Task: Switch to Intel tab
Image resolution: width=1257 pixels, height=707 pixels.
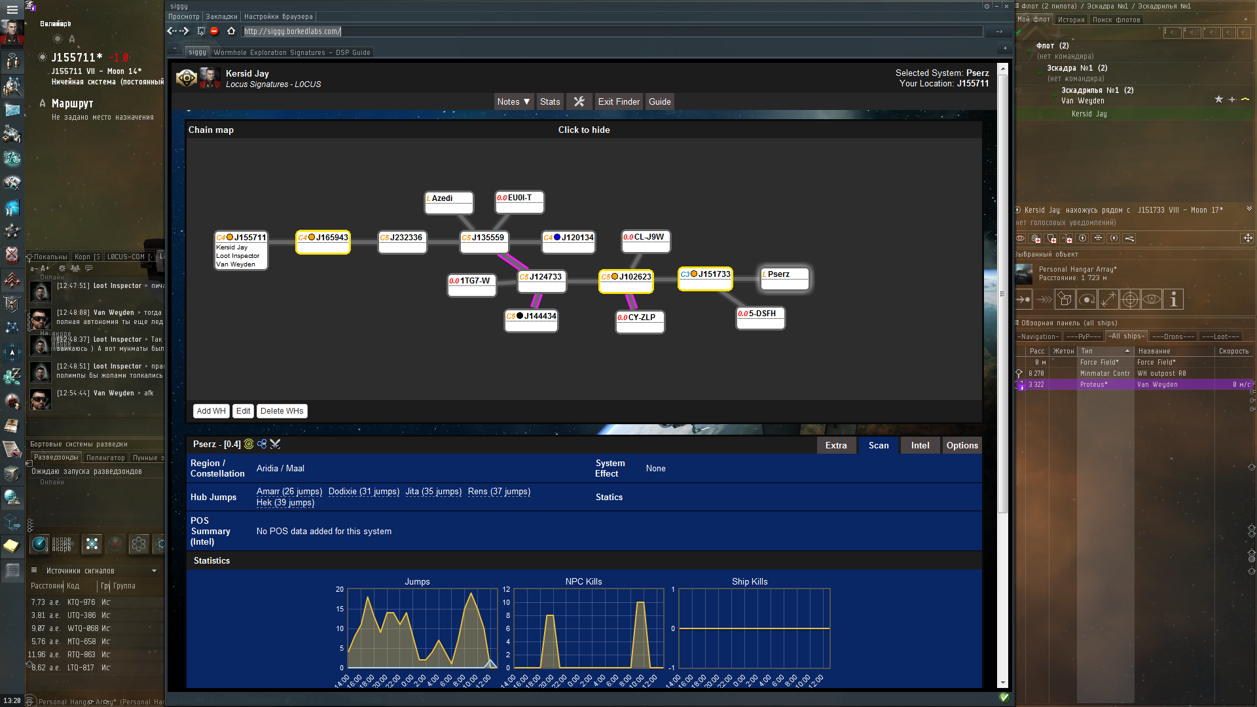Action: click(x=920, y=445)
